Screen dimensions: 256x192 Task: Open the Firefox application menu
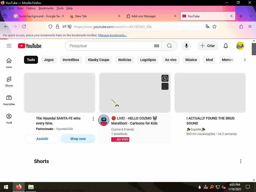point(250,26)
